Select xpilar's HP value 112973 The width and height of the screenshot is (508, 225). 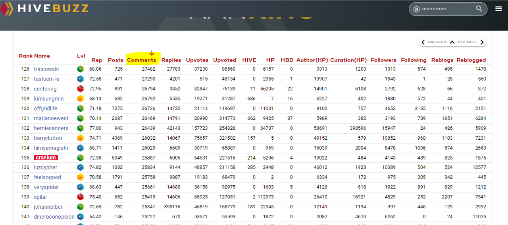266,197
